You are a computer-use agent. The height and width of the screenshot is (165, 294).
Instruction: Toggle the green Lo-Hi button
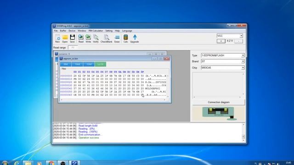click(100, 64)
